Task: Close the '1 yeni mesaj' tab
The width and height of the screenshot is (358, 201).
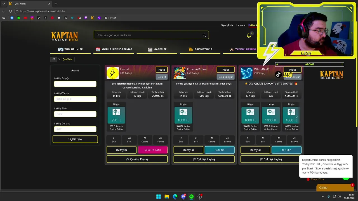Action: (50, 4)
